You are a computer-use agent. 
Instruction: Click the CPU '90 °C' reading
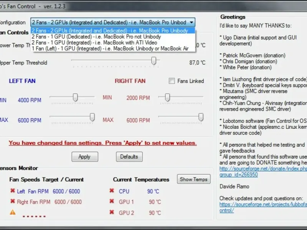point(153,191)
